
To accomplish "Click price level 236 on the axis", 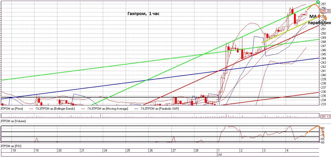I will [x=323, y=91].
